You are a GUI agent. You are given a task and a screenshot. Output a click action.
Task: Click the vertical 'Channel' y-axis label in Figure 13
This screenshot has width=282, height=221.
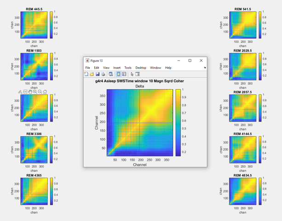(x=97, y=123)
